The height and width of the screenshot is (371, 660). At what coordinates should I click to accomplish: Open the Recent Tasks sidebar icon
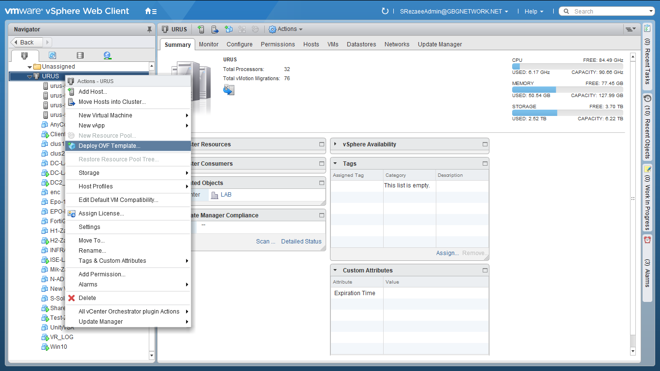[647, 29]
